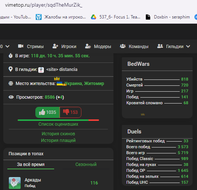
Task: Click the BedWars panel header
Action: 138,64
